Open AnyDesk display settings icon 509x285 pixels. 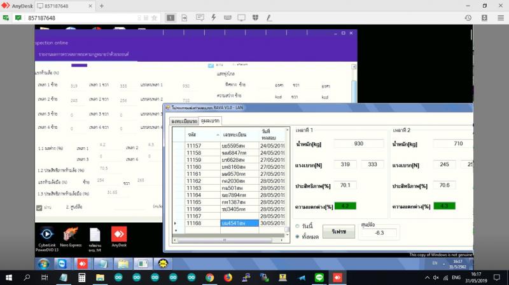[x=241, y=18]
